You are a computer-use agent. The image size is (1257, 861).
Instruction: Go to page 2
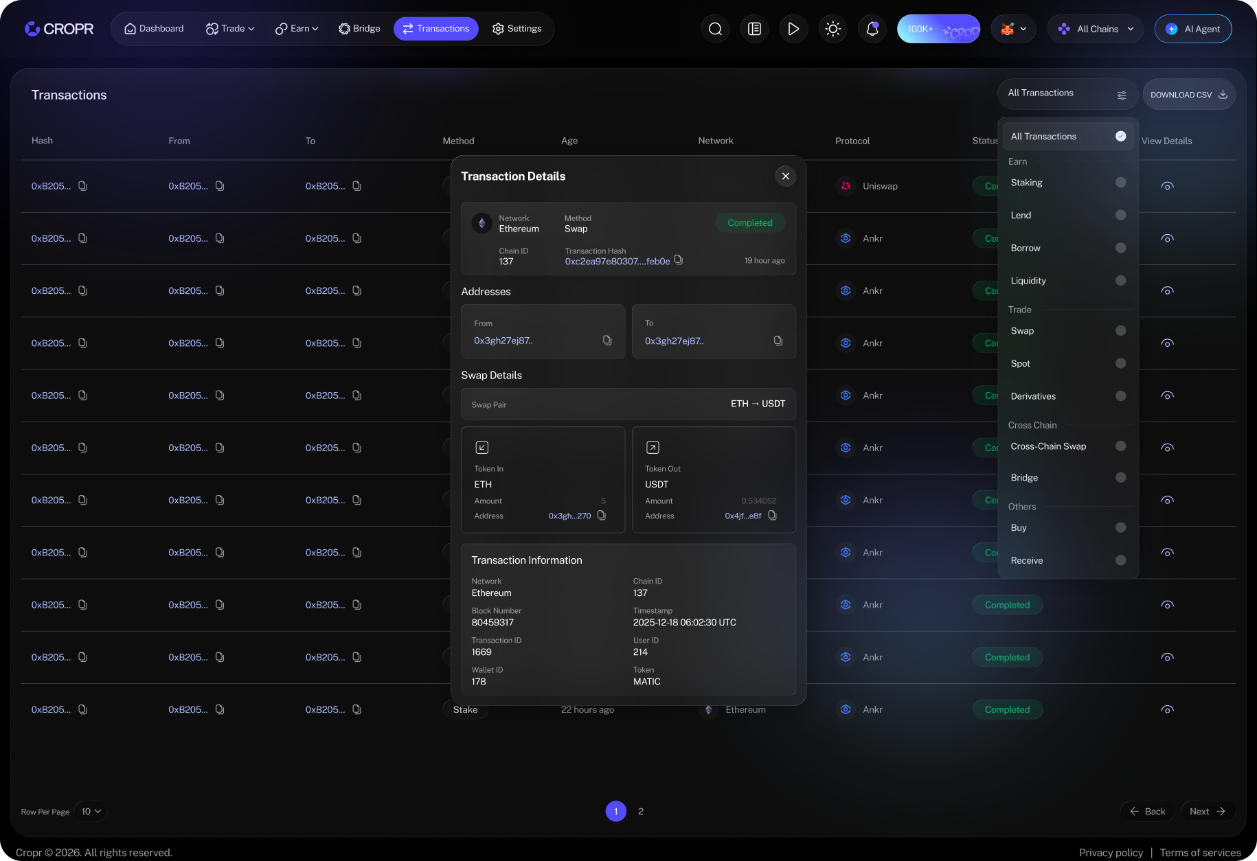641,812
